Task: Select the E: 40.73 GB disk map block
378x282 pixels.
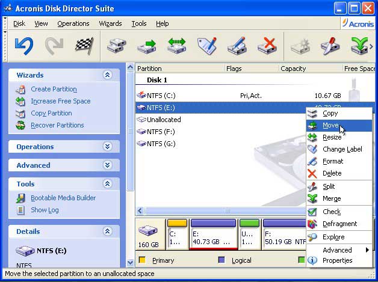Action: (x=213, y=234)
